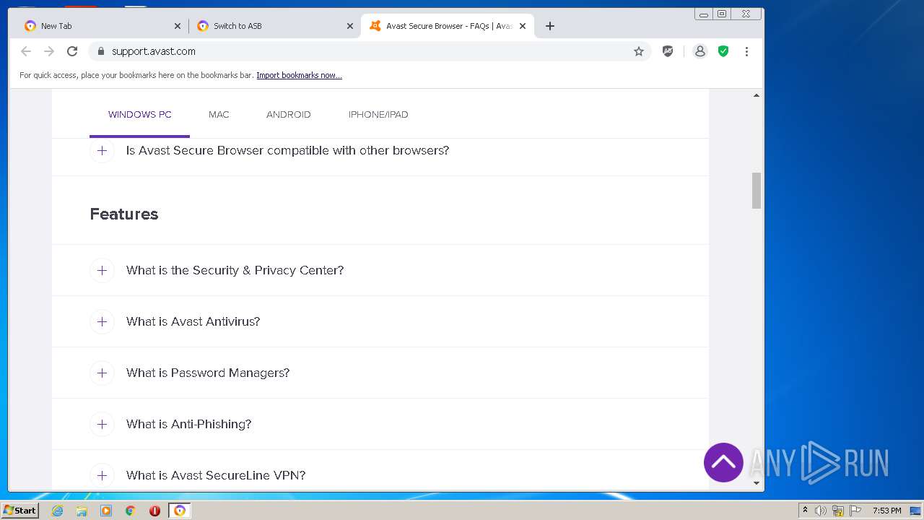Viewport: 924px width, 520px height.
Task: Click the Windows Start button
Action: (19, 511)
